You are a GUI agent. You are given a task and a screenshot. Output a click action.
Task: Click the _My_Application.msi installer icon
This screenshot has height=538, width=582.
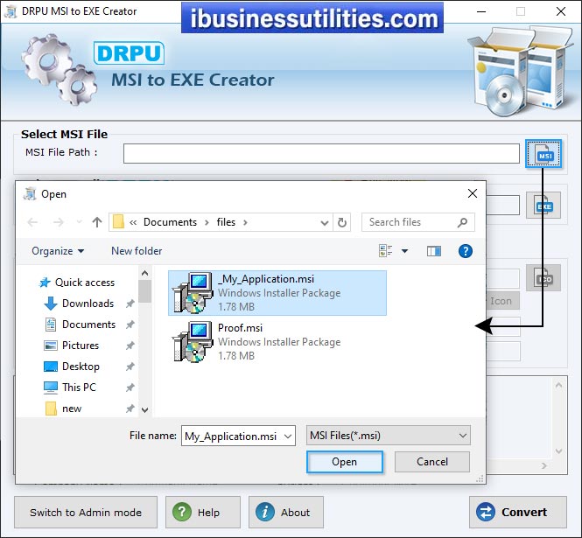(193, 293)
